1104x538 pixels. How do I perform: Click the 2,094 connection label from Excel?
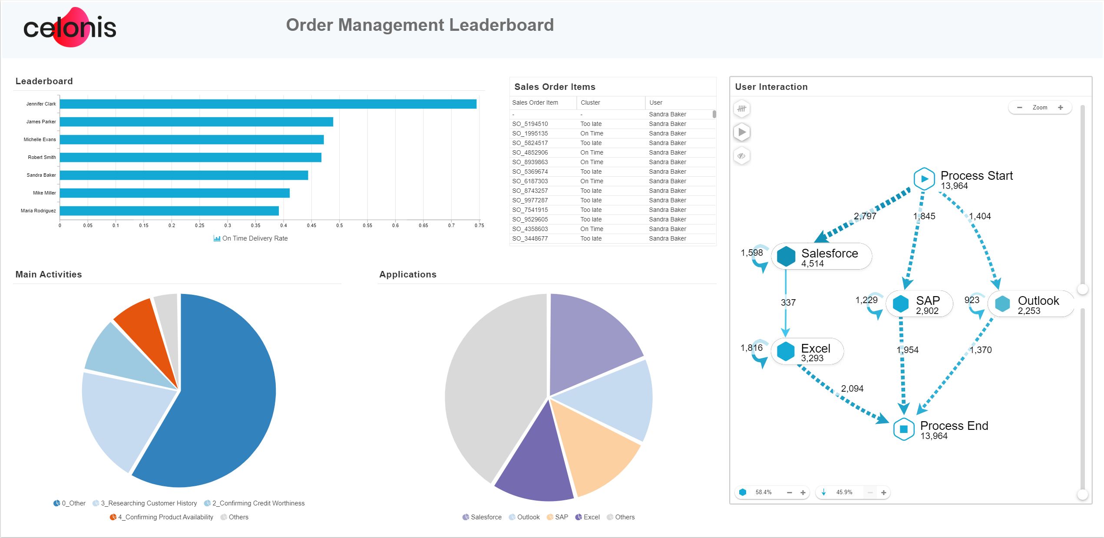tap(852, 389)
